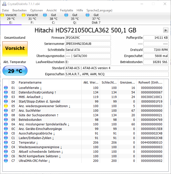Image resolution: width=171 pixels, height=174 pixels.
Task: Click the Seriennummer field
Action: [x=88, y=44]
